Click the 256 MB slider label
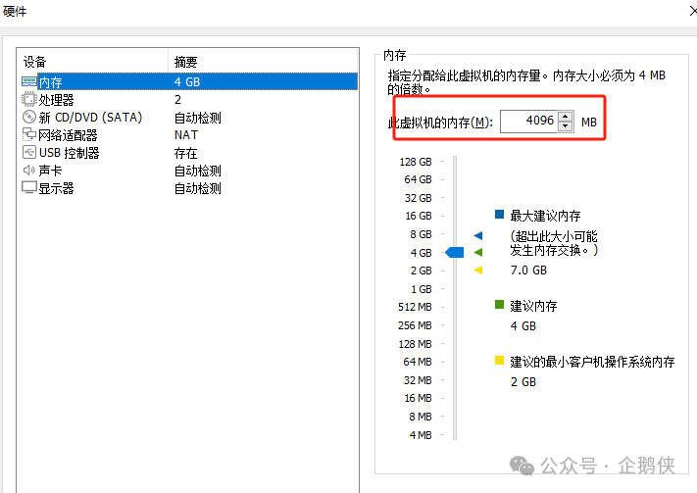697x493 pixels. pyautogui.click(x=415, y=325)
